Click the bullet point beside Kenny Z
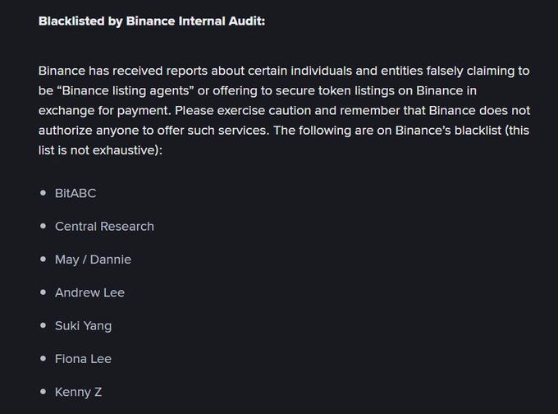Viewport: 558px width, 414px height. click(43, 392)
